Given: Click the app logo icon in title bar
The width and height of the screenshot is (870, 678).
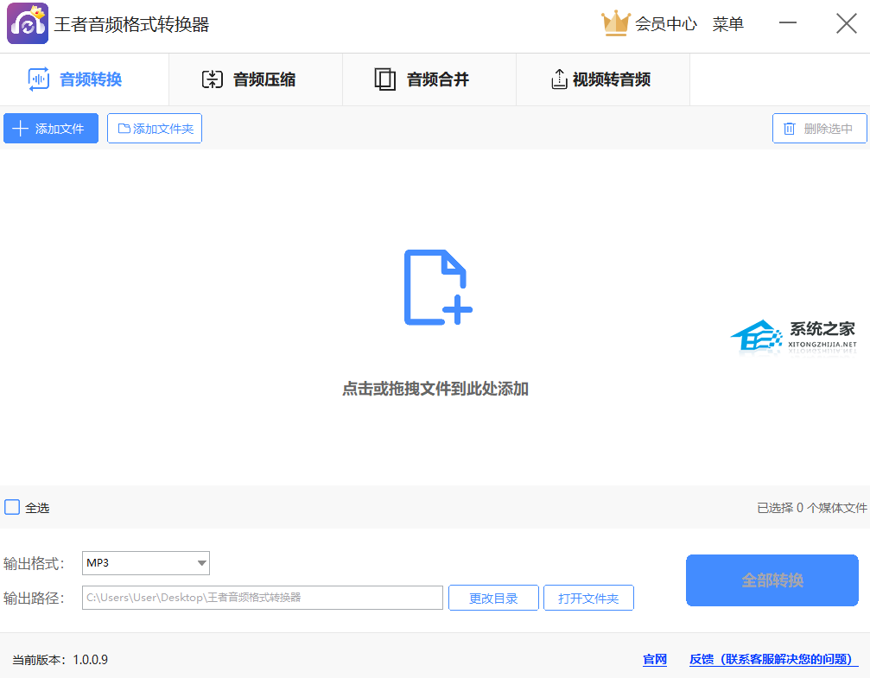Looking at the screenshot, I should (x=28, y=23).
